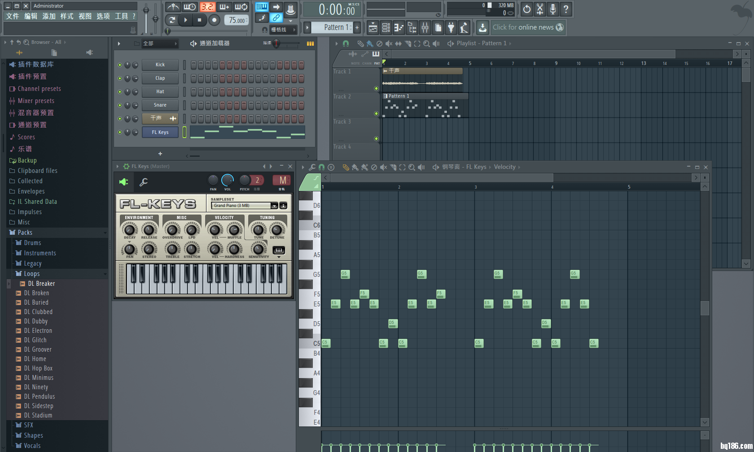Mute Track 2 in the Playlist
The height and width of the screenshot is (452, 754).
coord(376,114)
